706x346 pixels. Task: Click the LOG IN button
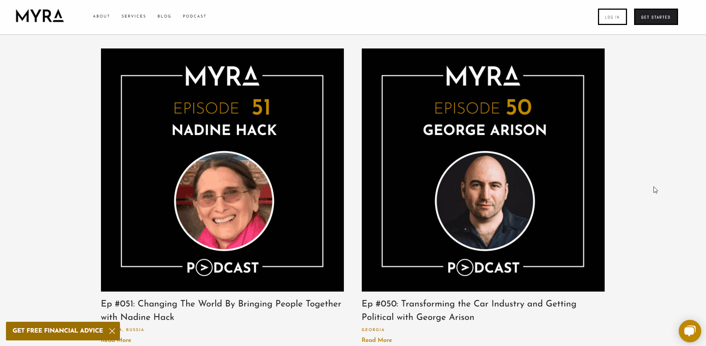click(x=612, y=17)
